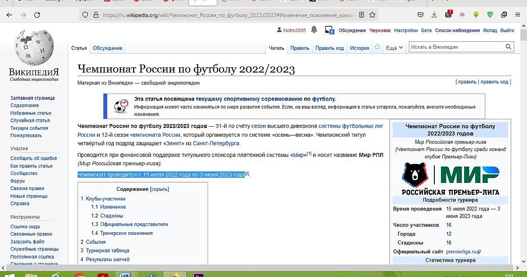Viewport: 527px width, 277px height.
Task: Click the Firefox reader view icon
Action: tap(361, 15)
